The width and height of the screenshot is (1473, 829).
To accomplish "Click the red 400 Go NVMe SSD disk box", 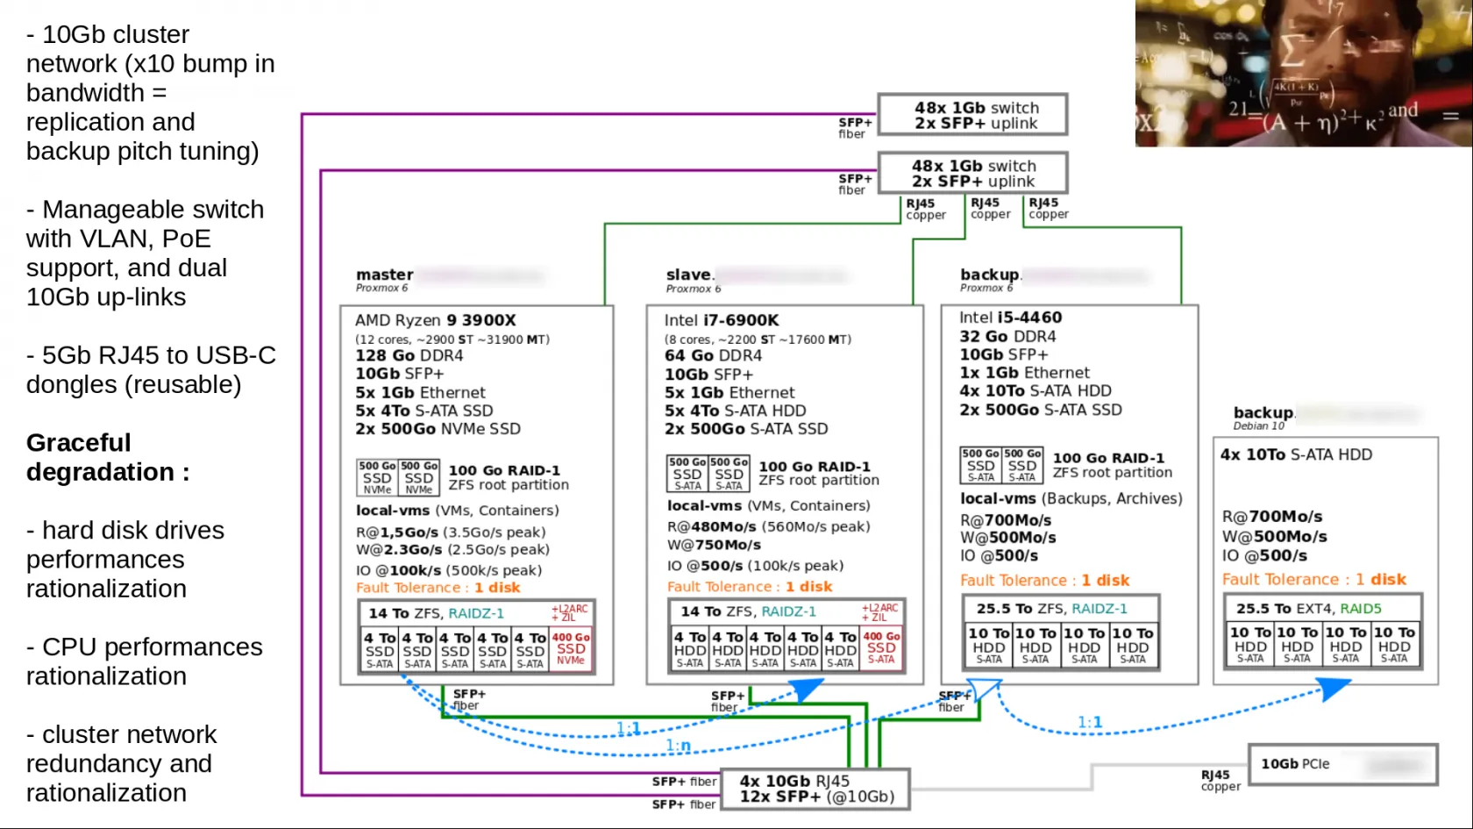I will click(x=571, y=649).
